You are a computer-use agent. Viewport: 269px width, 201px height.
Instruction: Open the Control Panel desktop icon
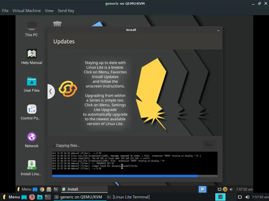click(32, 112)
